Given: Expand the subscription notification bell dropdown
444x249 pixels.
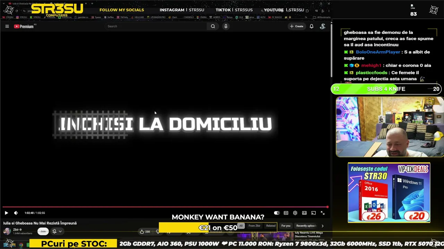Looking at the screenshot, I should (57, 231).
